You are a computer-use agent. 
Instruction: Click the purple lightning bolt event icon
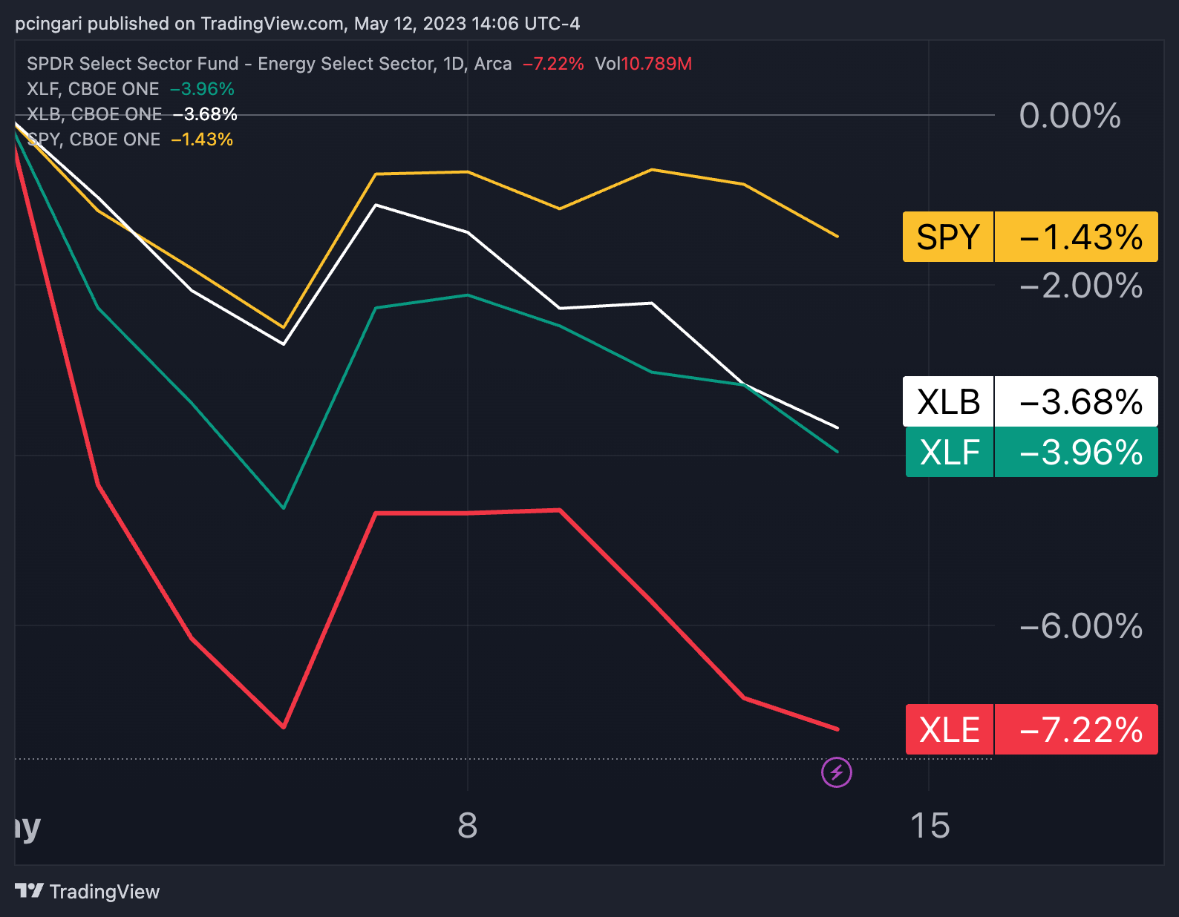click(837, 772)
